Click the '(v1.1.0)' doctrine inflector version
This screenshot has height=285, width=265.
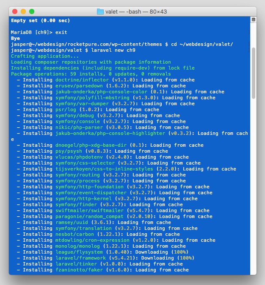click(x=123, y=80)
